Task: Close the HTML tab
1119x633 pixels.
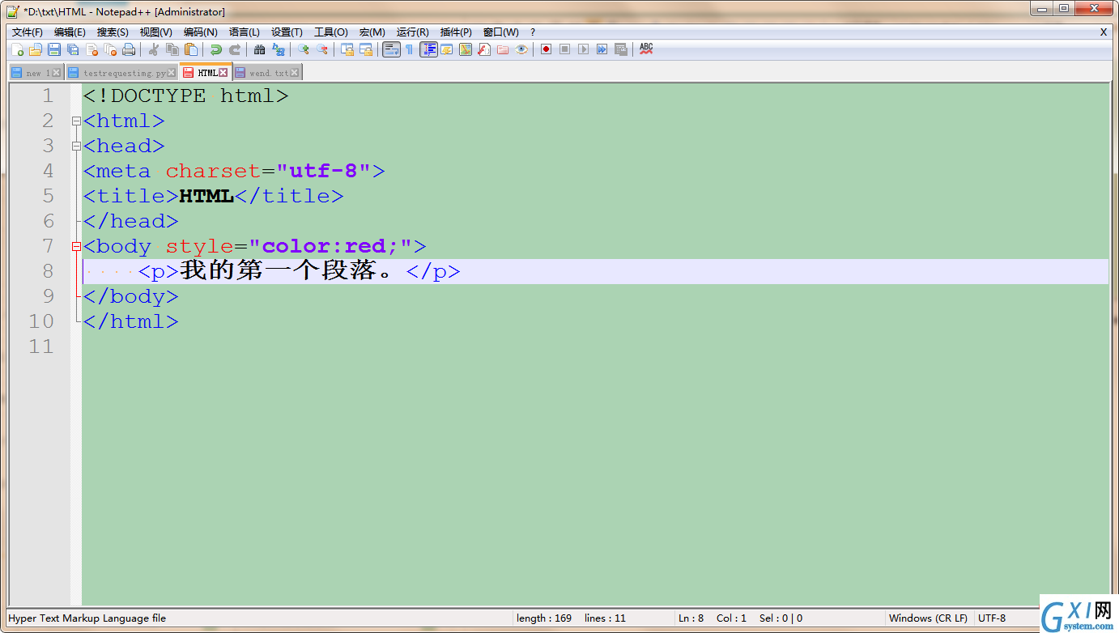Action: click(x=223, y=73)
